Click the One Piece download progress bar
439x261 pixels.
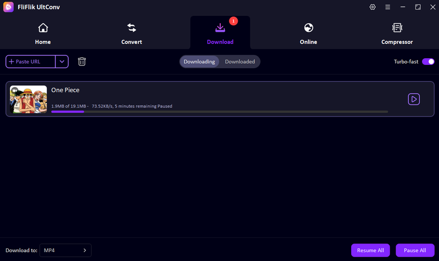click(219, 112)
